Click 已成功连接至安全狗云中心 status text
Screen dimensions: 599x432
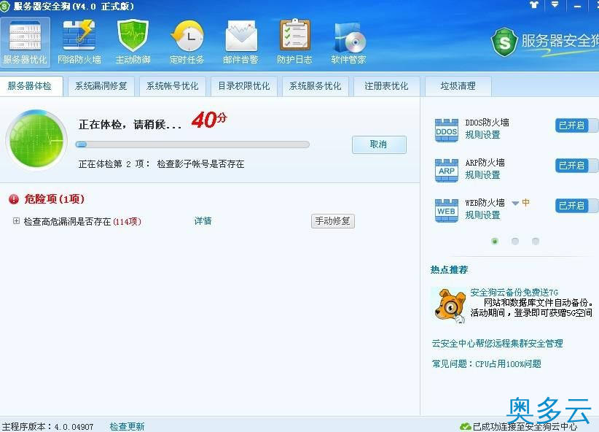(x=525, y=426)
